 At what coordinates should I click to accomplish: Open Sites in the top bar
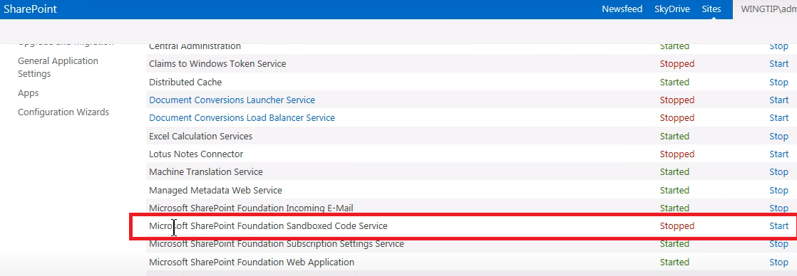point(711,9)
